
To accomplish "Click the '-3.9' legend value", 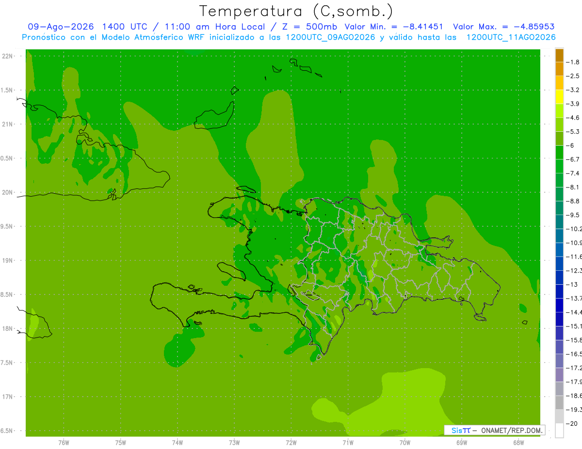I will (573, 104).
